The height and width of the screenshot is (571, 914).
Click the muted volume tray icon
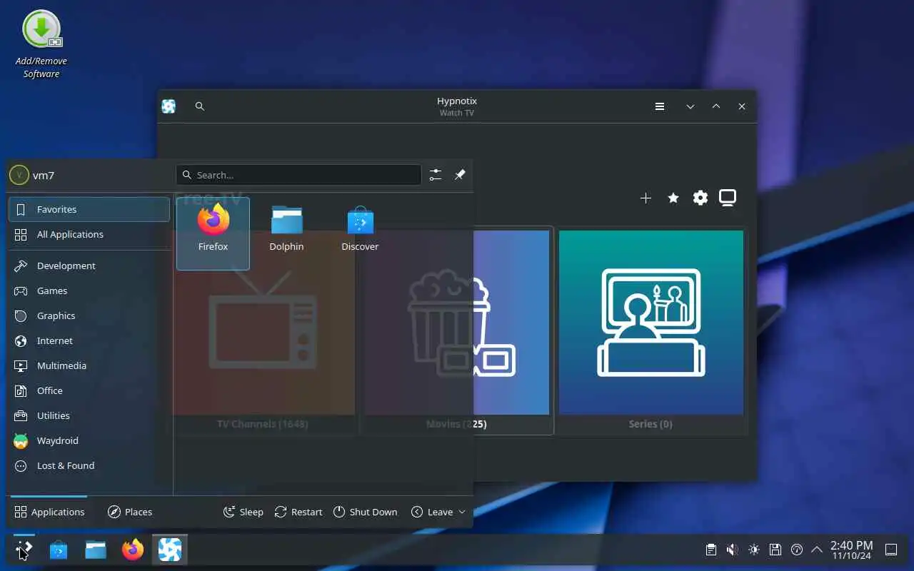tap(732, 550)
